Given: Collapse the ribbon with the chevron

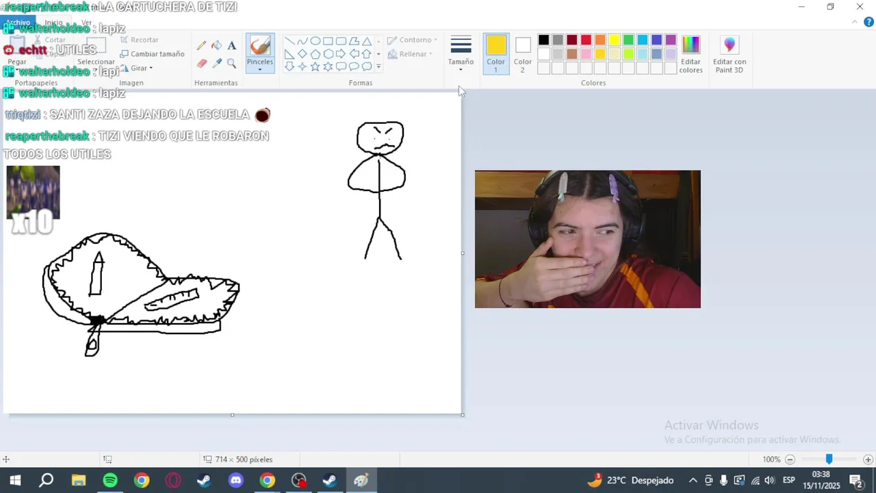Looking at the screenshot, I should (x=855, y=22).
